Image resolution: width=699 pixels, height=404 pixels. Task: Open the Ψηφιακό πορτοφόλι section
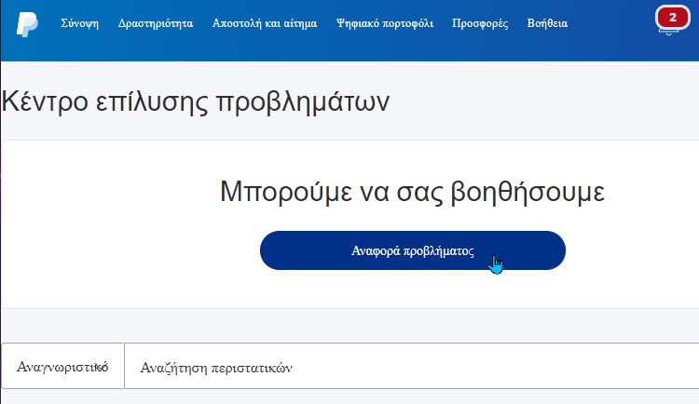click(x=385, y=23)
